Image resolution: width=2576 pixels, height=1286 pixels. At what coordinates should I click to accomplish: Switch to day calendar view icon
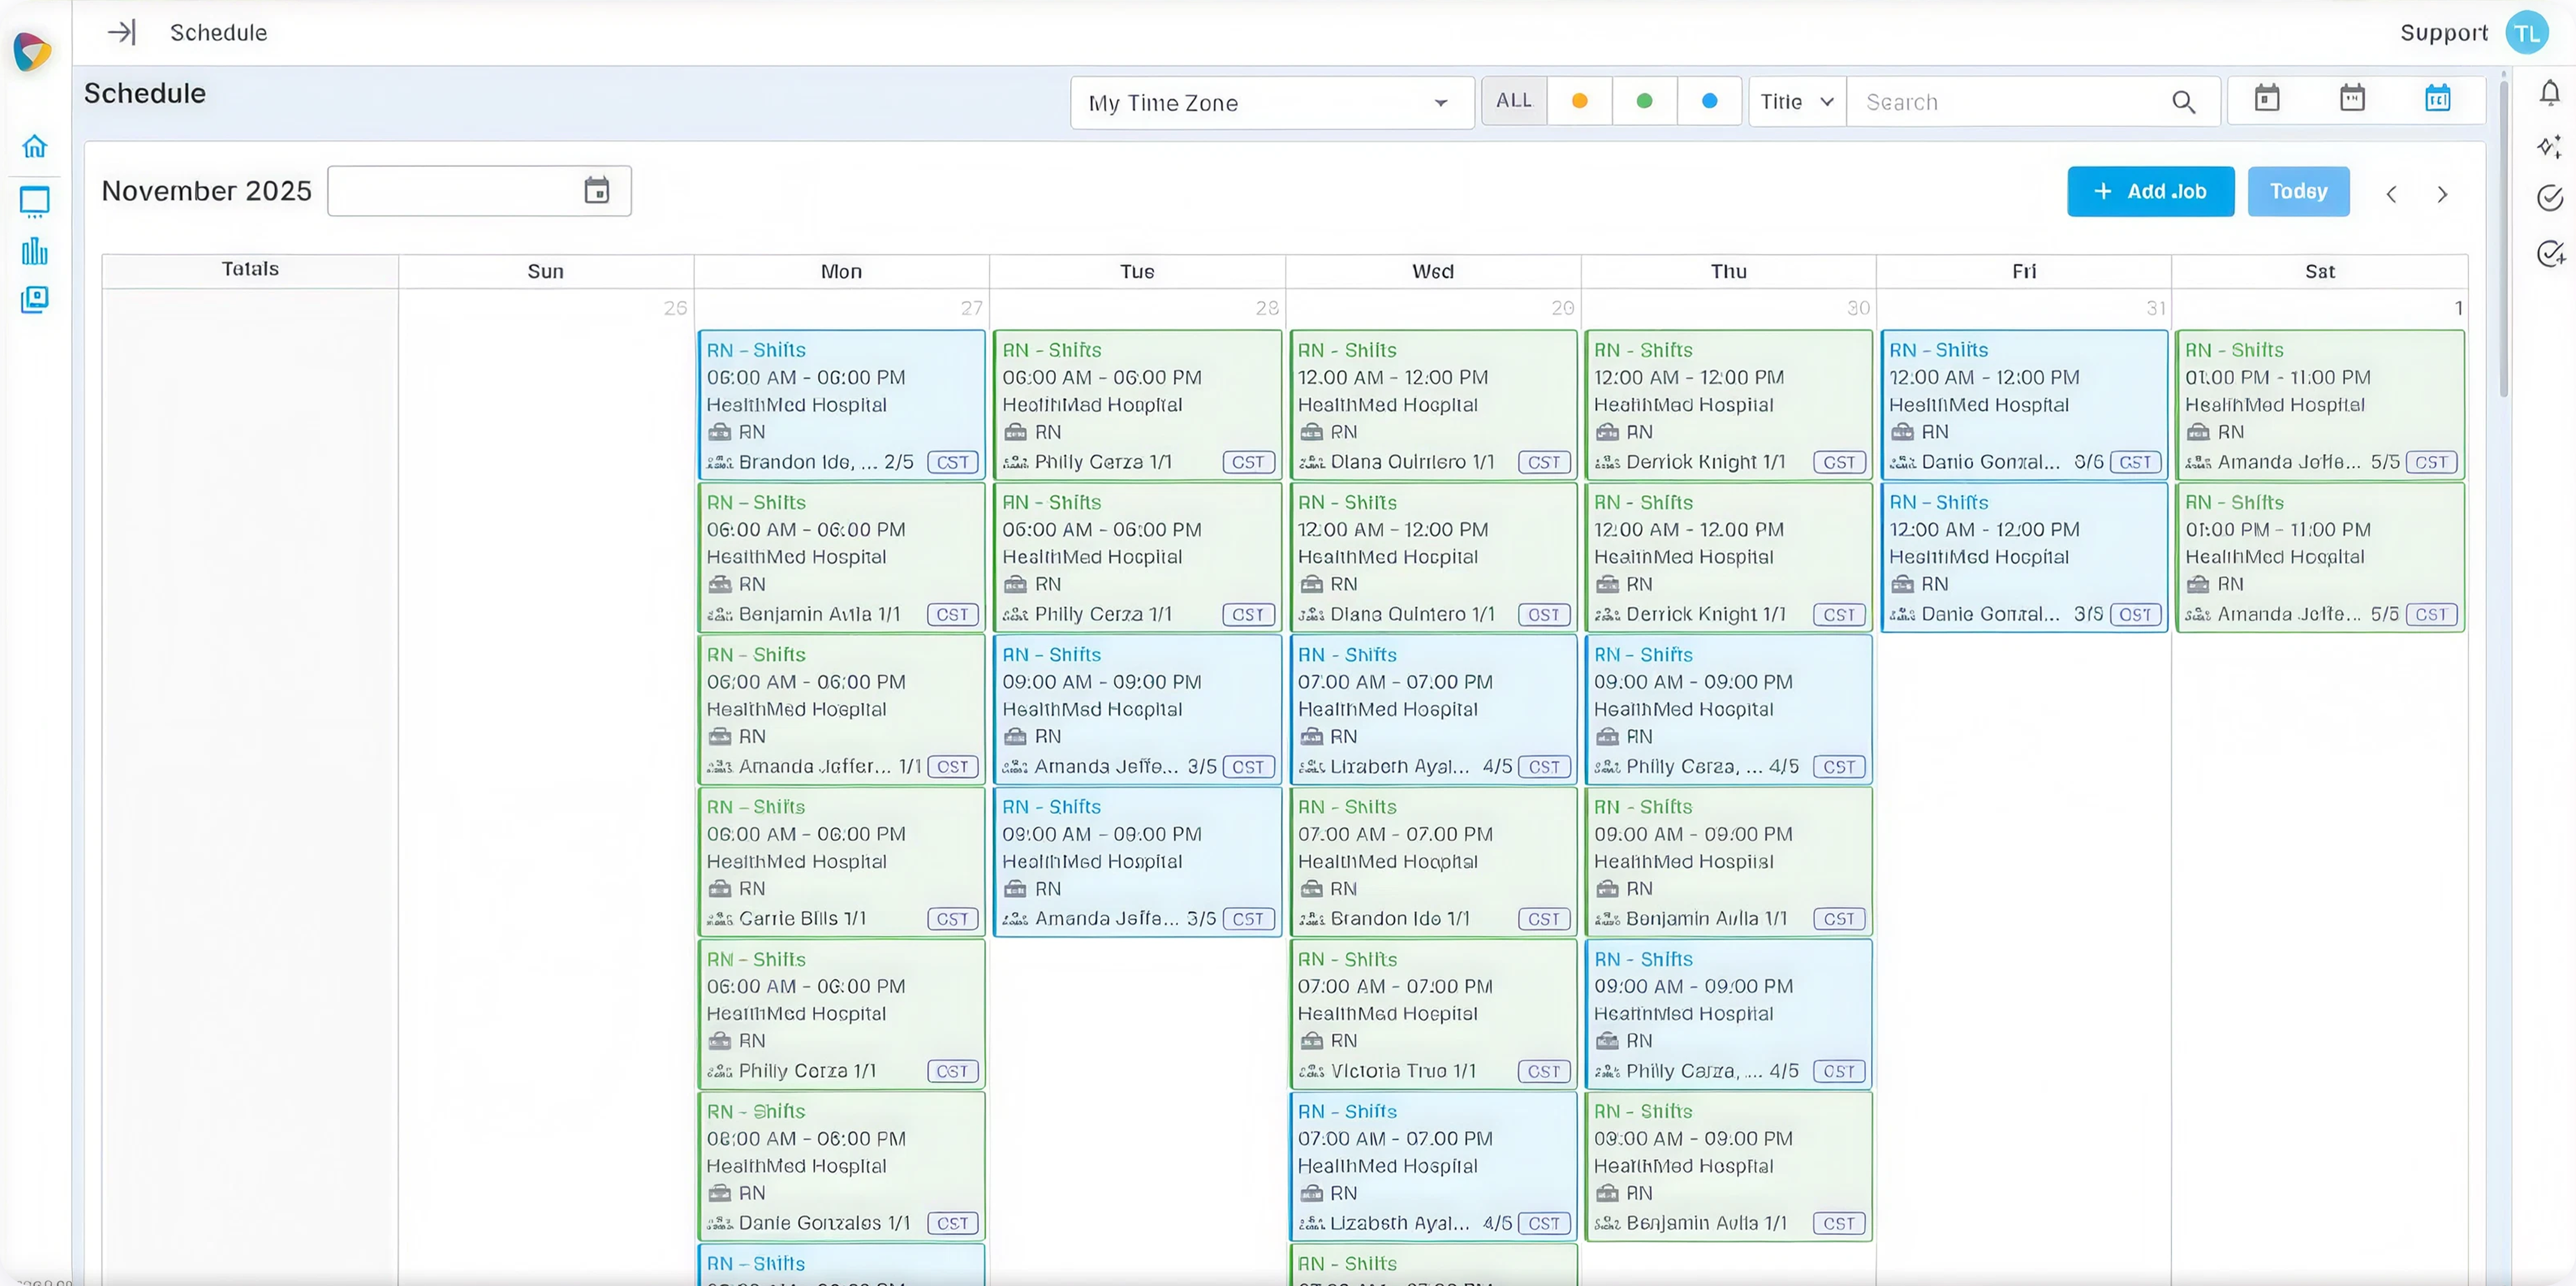pyautogui.click(x=2267, y=99)
